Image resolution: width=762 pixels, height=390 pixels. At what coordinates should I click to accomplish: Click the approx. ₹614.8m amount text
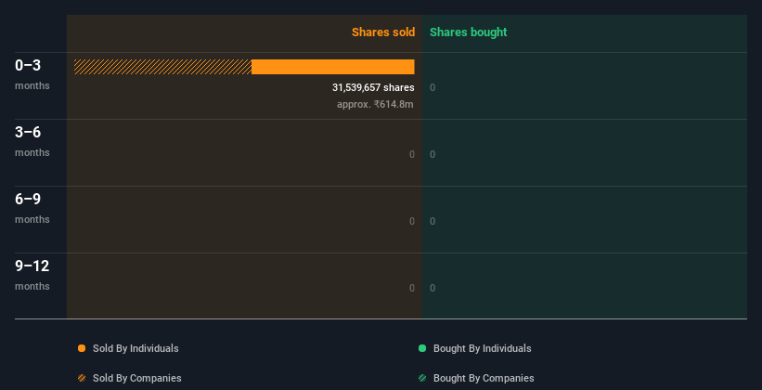(375, 104)
